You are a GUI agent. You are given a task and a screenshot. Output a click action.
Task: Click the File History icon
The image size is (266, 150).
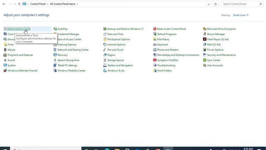pos(155,39)
